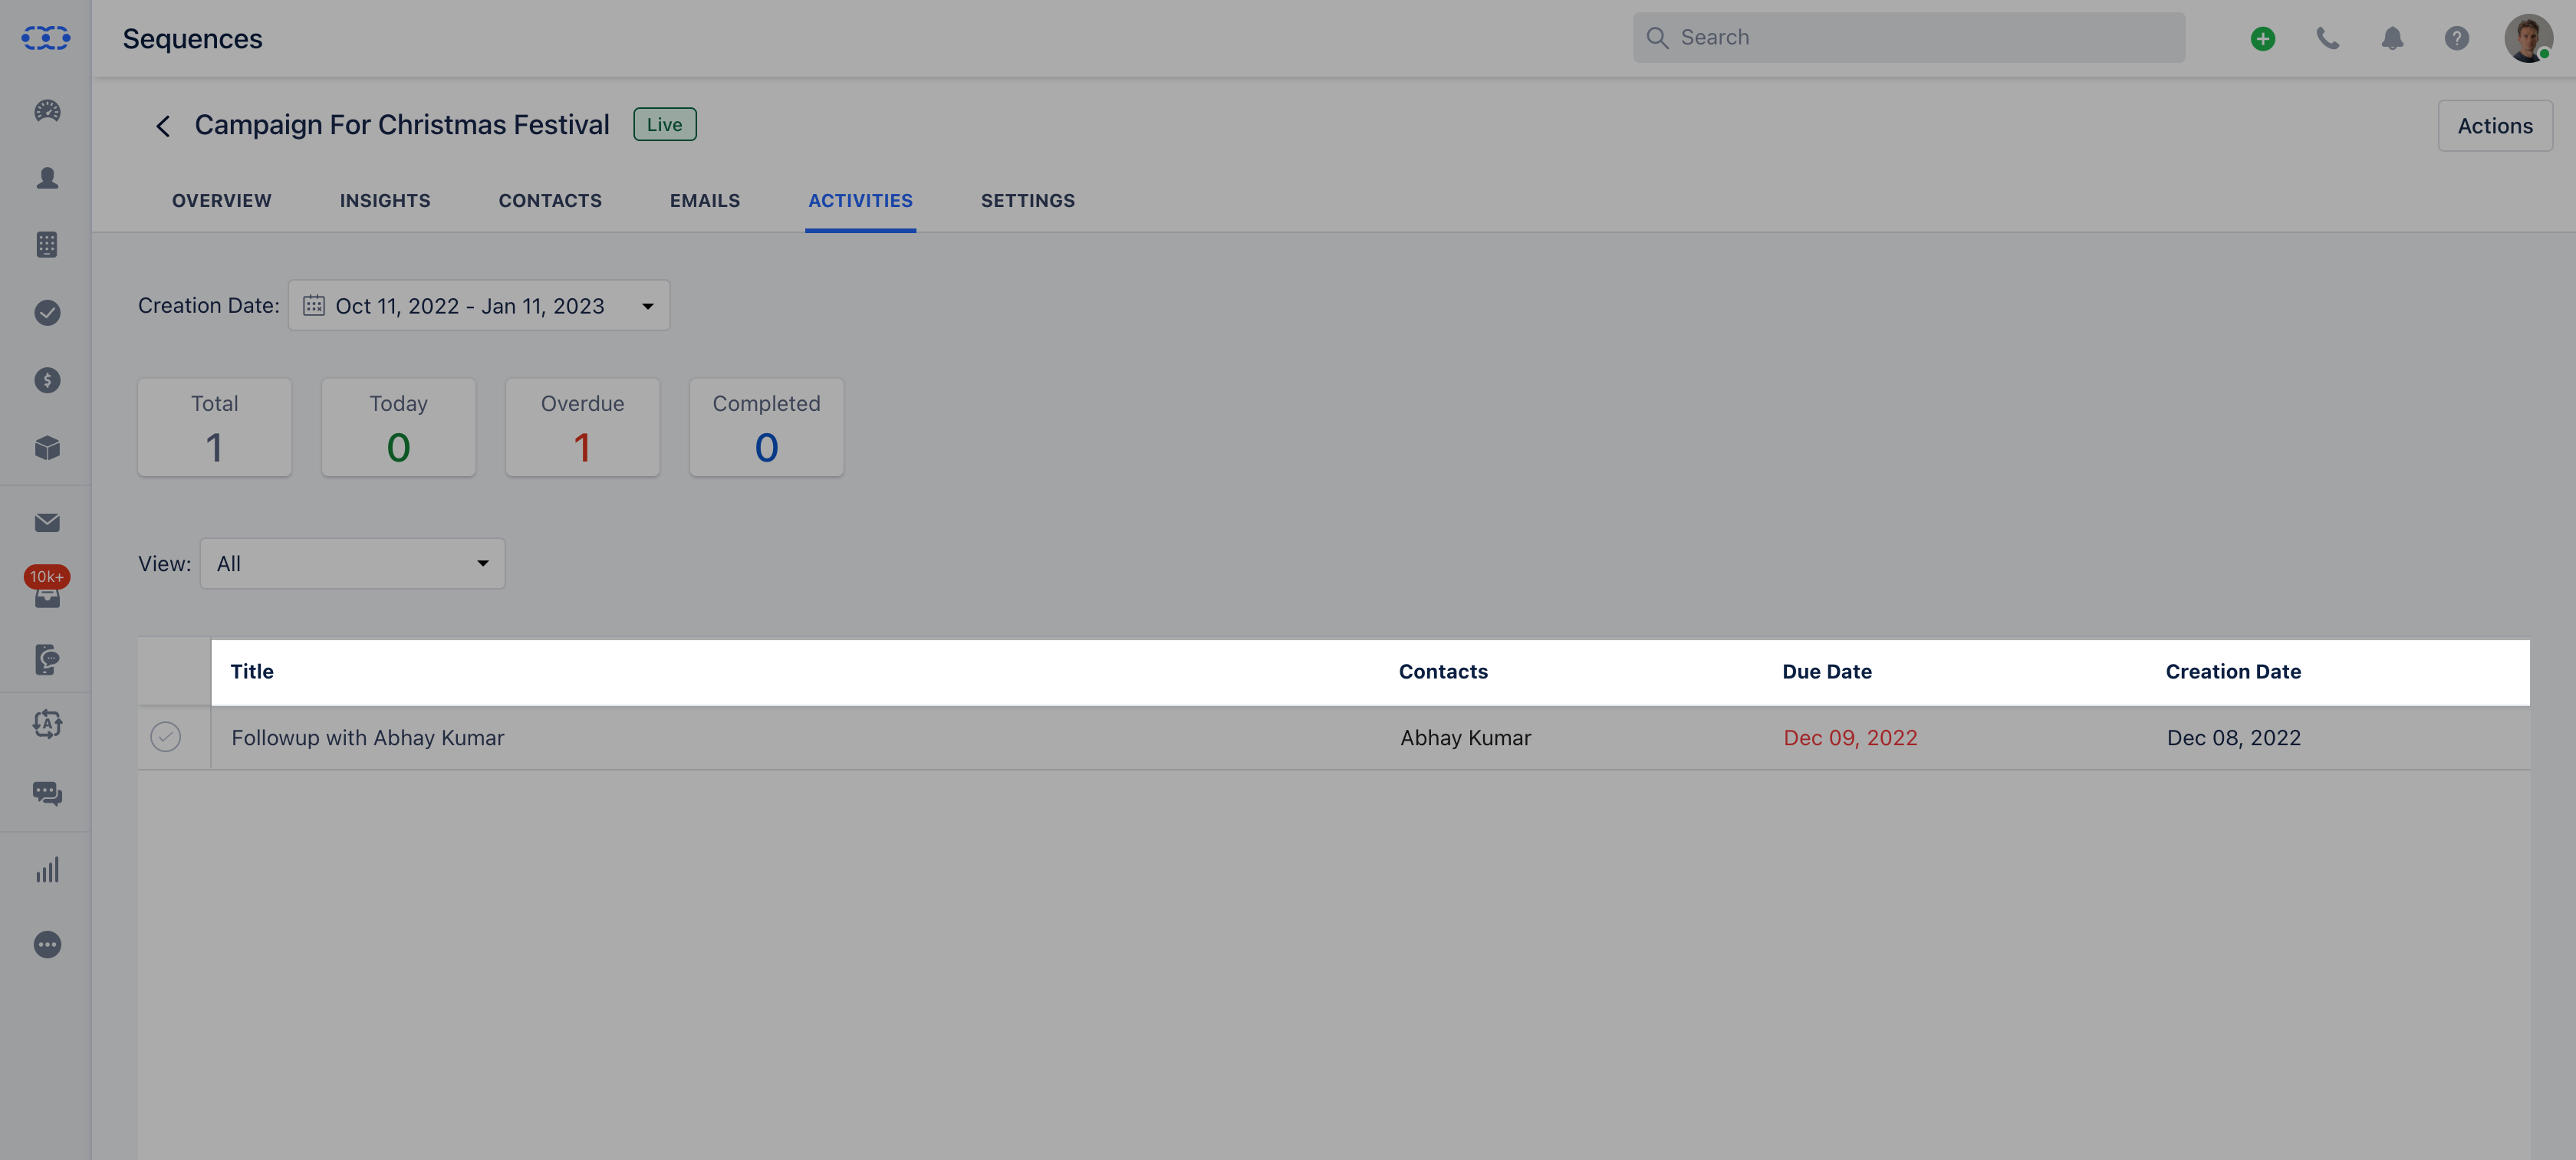
Task: Open the notifications bell icon
Action: (x=2392, y=38)
